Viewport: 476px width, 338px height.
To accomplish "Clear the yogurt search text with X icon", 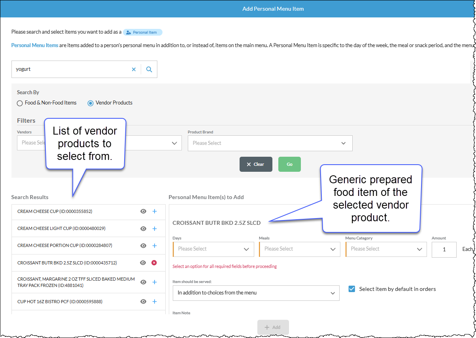I will coord(134,69).
